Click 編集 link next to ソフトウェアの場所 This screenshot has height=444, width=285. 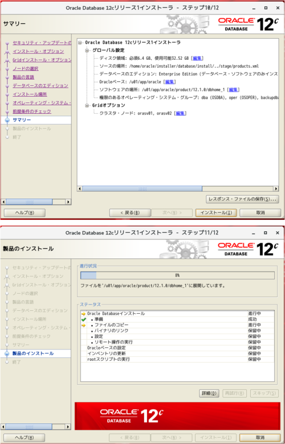[233, 90]
